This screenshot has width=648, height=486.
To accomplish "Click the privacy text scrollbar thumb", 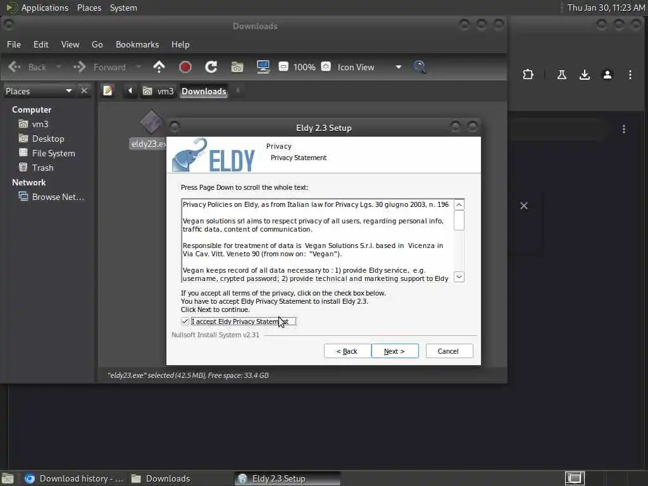I will [x=459, y=220].
